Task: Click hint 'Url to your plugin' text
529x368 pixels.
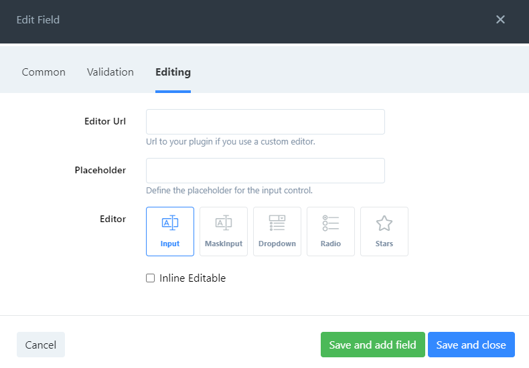Action: [x=230, y=142]
